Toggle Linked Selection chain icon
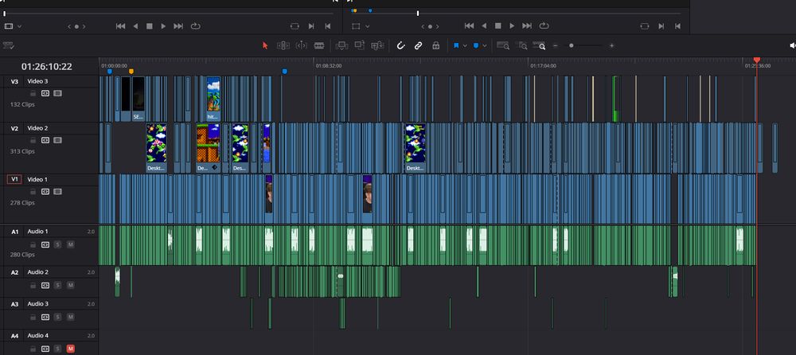This screenshot has height=355, width=796. click(x=419, y=45)
